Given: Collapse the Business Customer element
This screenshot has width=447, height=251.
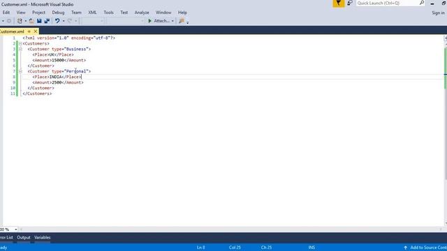Looking at the screenshot, I should [20, 49].
